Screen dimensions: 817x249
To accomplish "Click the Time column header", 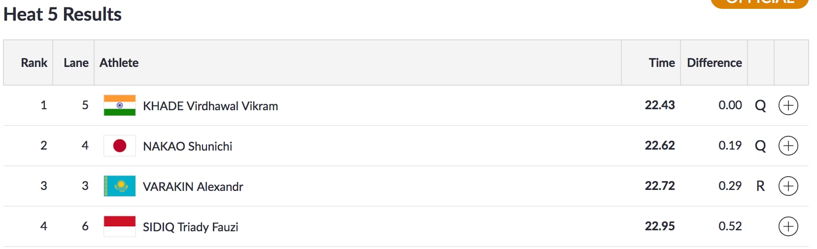I will [661, 63].
